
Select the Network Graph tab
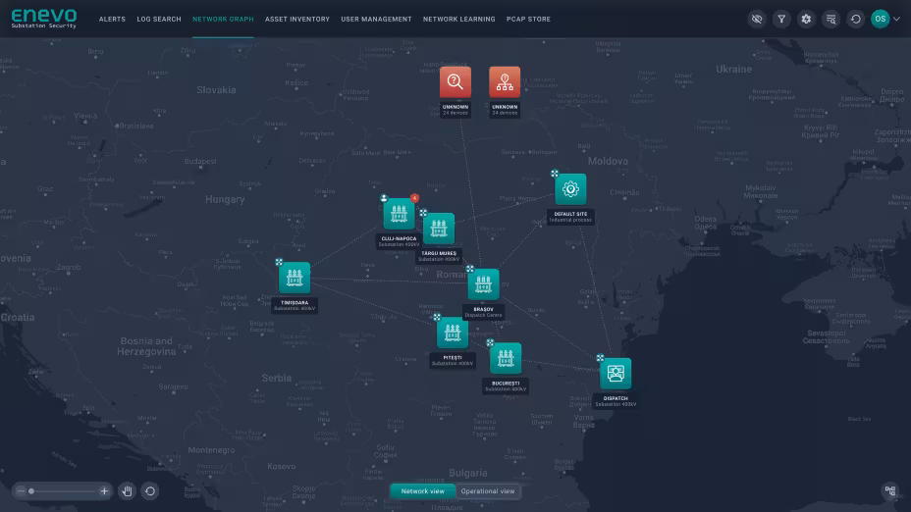[223, 20]
